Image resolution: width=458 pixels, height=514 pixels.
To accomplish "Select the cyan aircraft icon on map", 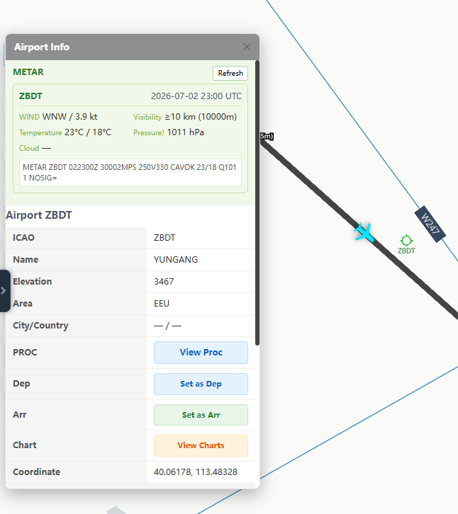I will coord(364,232).
